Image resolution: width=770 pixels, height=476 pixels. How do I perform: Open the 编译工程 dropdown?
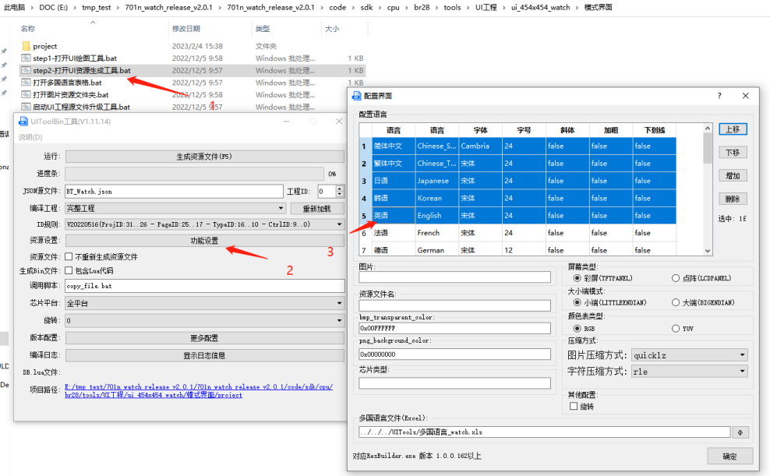coord(175,208)
